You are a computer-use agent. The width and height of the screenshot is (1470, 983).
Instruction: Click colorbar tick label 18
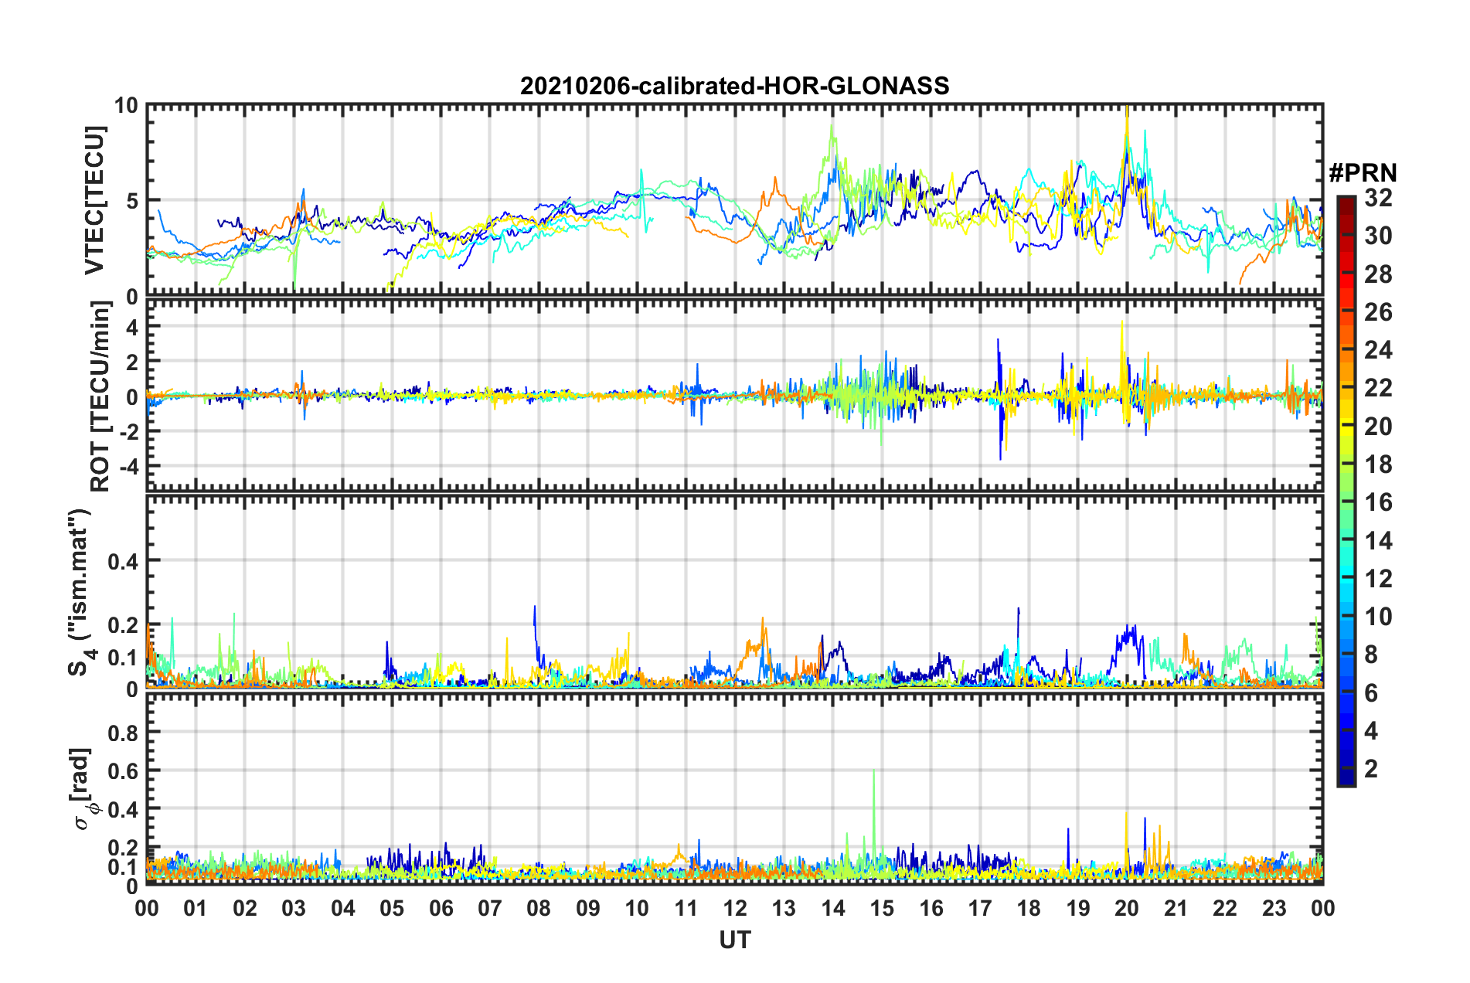(1379, 464)
